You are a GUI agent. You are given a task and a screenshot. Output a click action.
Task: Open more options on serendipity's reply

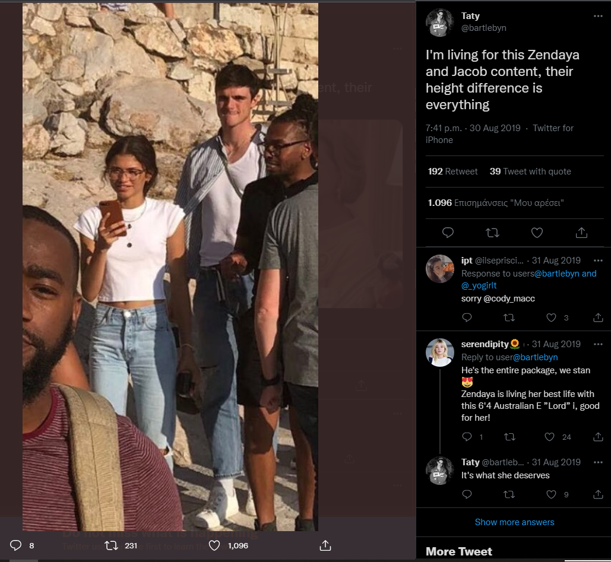[x=598, y=344]
